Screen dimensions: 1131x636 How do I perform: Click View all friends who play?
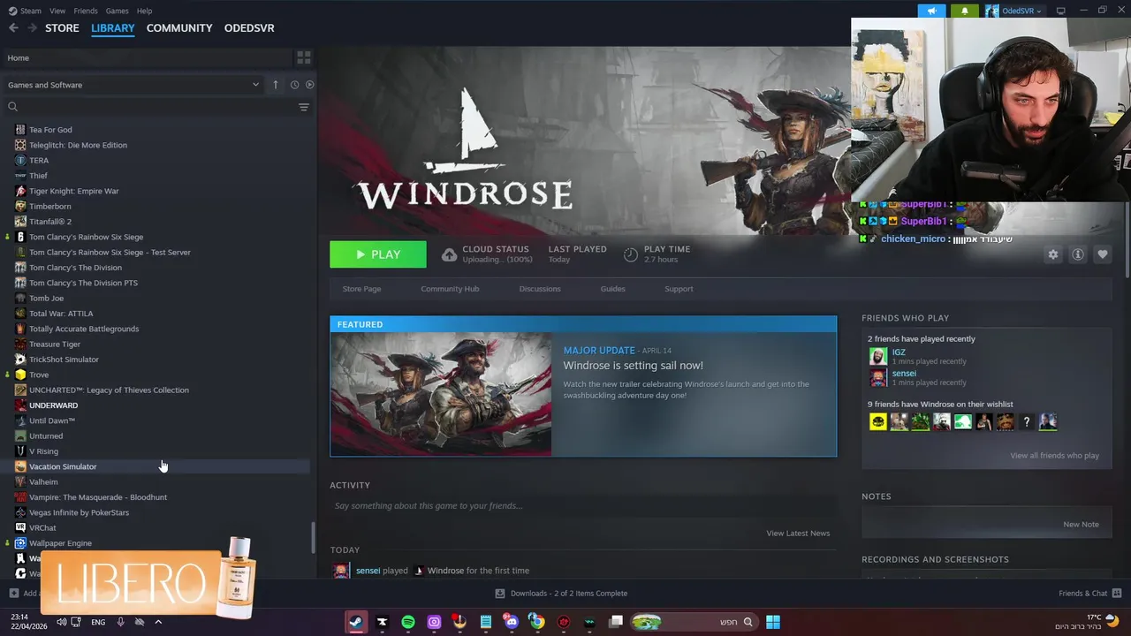(1054, 456)
